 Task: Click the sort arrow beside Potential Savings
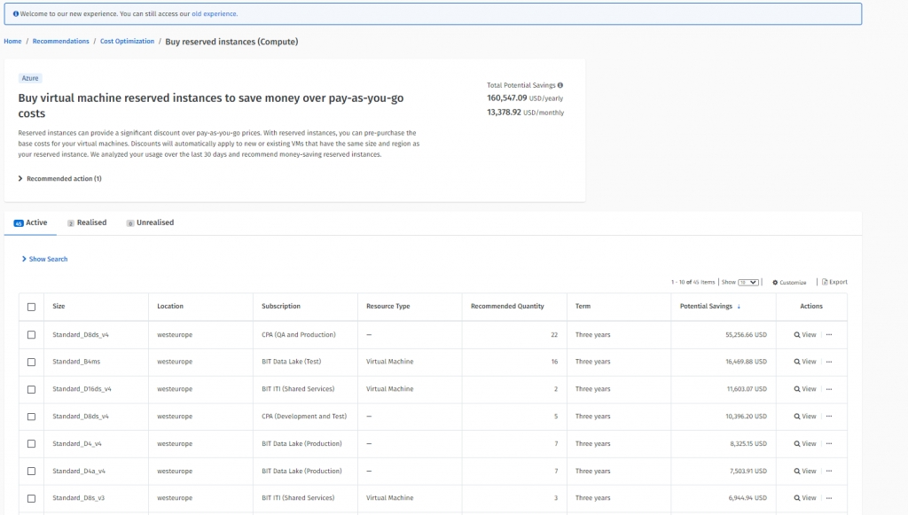(x=740, y=307)
